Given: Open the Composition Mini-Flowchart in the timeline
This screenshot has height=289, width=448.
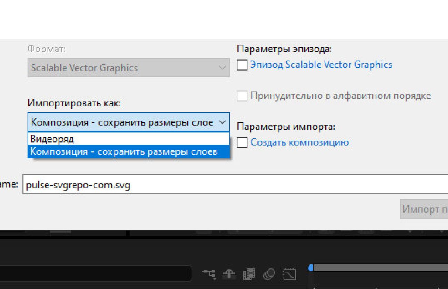Looking at the screenshot, I should (209, 274).
